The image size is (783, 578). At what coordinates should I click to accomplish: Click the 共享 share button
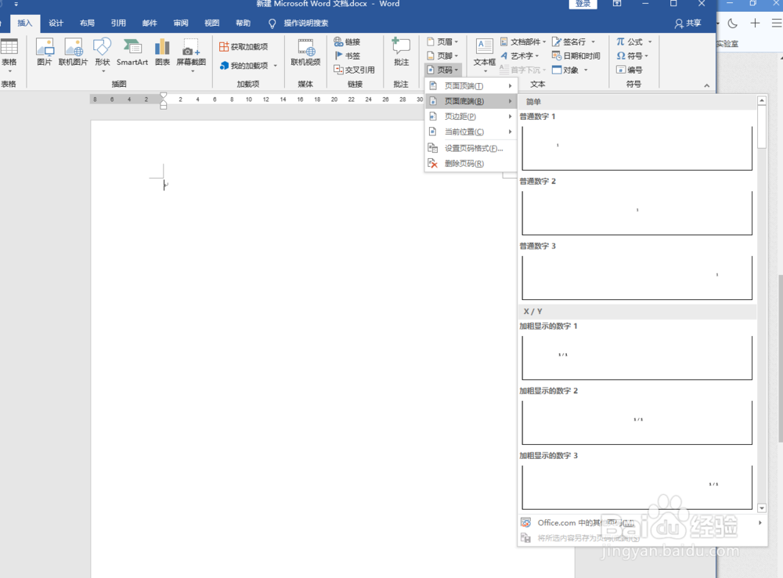pos(687,23)
